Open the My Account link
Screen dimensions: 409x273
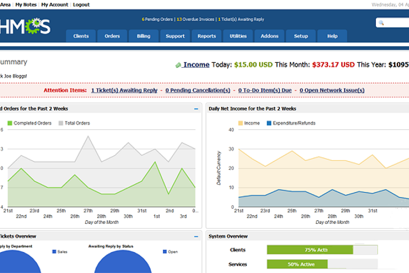coord(55,5)
